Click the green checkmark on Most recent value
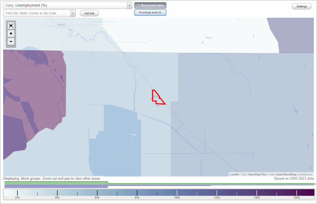This screenshot has height=204, width=317. [x=138, y=5]
